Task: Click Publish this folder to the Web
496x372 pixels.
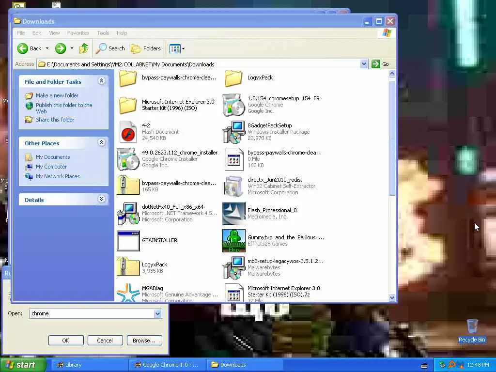Action: pyautogui.click(x=64, y=108)
